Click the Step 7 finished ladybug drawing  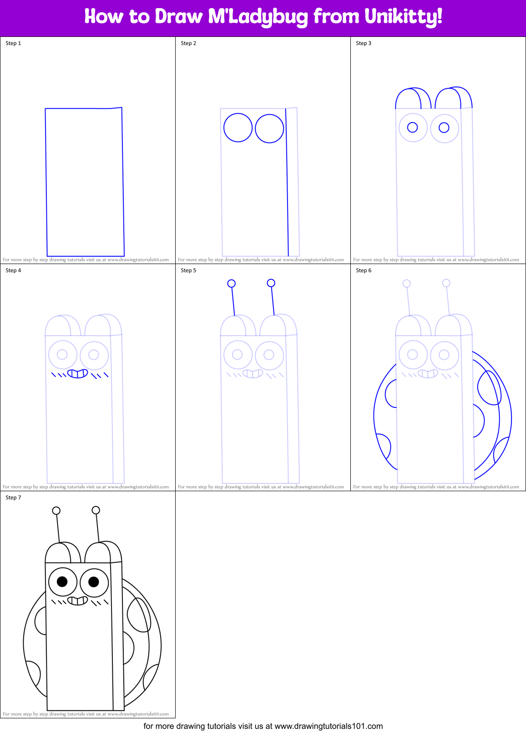(x=92, y=609)
